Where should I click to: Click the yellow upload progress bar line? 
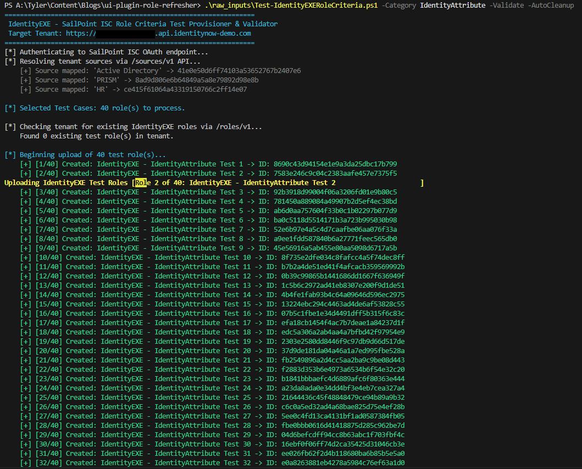(x=214, y=182)
